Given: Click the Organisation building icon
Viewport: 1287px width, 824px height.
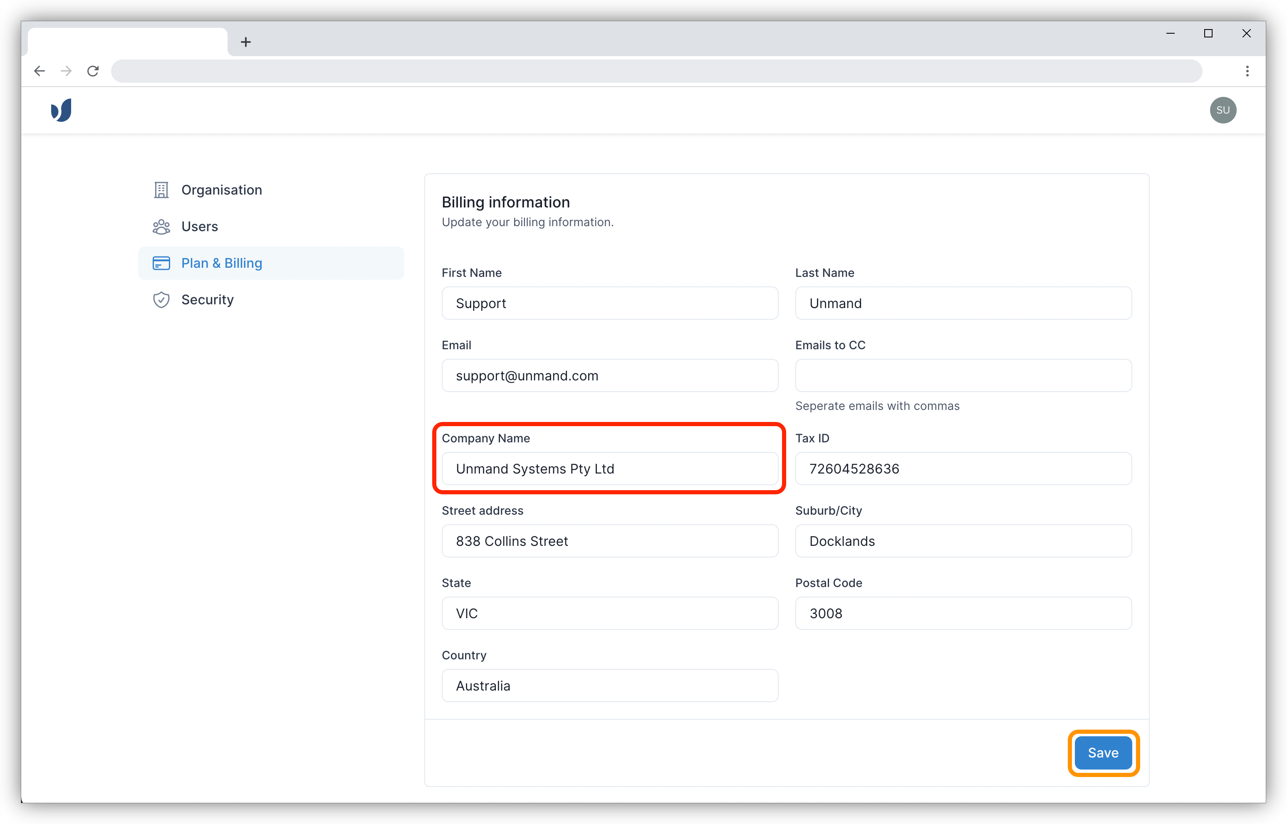Looking at the screenshot, I should coord(161,190).
